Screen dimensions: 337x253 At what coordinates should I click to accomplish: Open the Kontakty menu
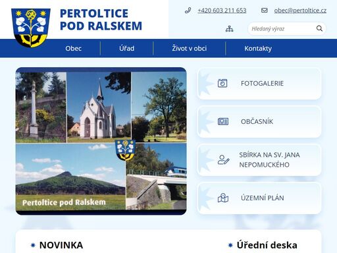(x=258, y=48)
